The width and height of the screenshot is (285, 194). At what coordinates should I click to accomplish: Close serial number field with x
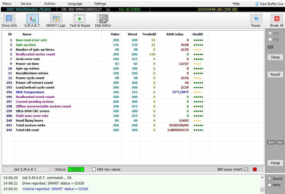[108, 9]
